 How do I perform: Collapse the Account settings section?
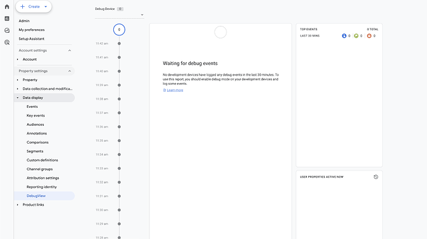pos(69,50)
